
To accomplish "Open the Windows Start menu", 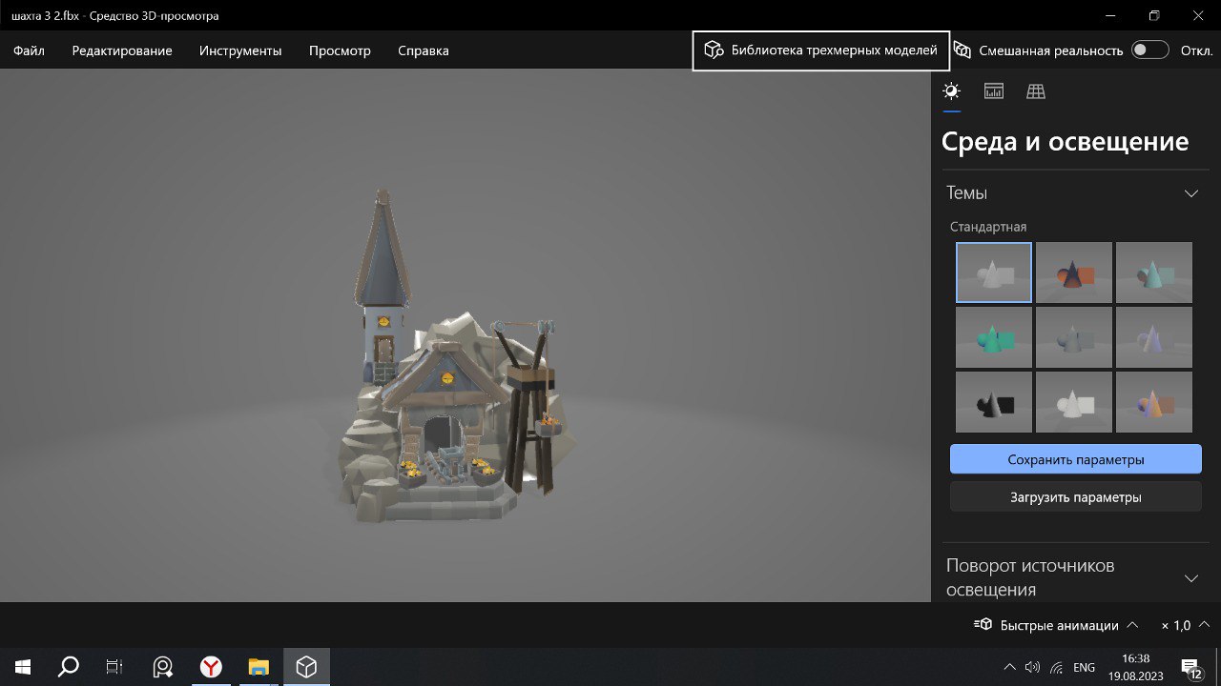I will click(x=23, y=667).
